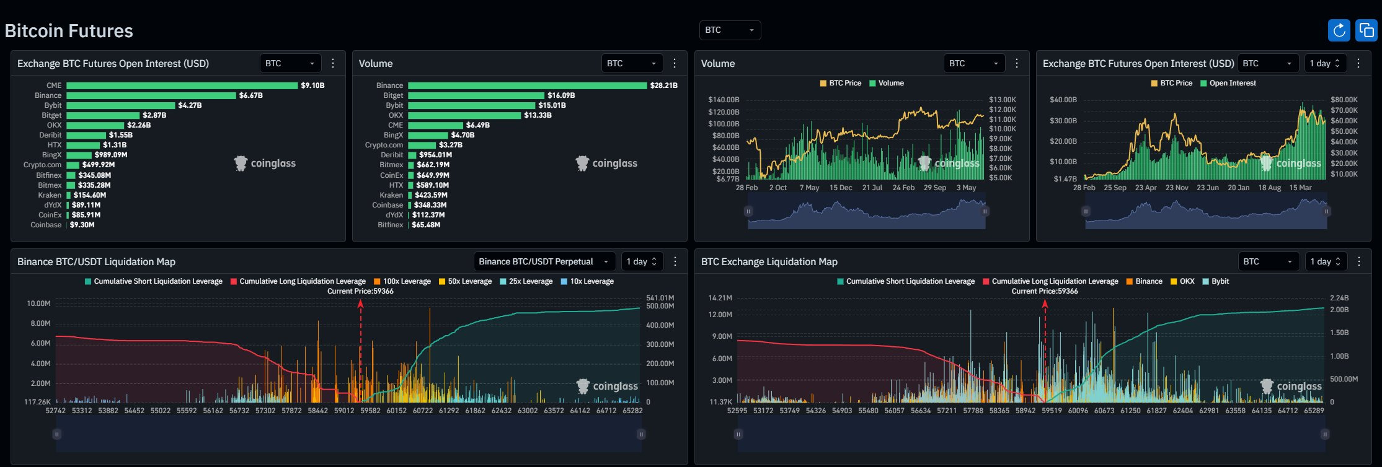Click the "$9.10B" CME value label
1382x467 pixels.
pos(312,85)
